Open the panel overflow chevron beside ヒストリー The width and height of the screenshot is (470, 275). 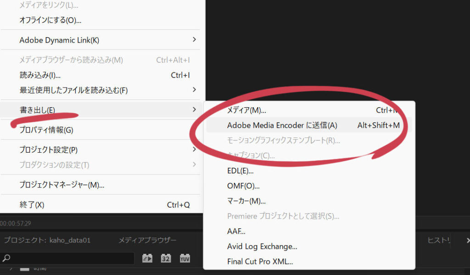[x=467, y=241]
